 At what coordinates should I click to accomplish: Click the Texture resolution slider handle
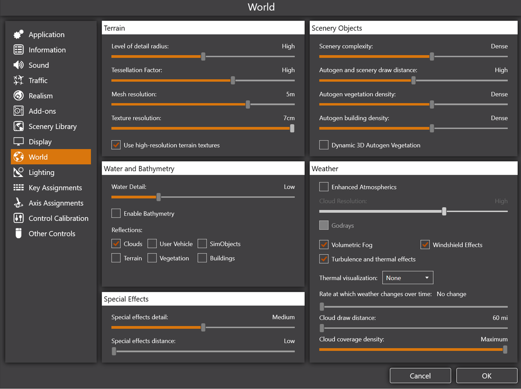pyautogui.click(x=292, y=128)
